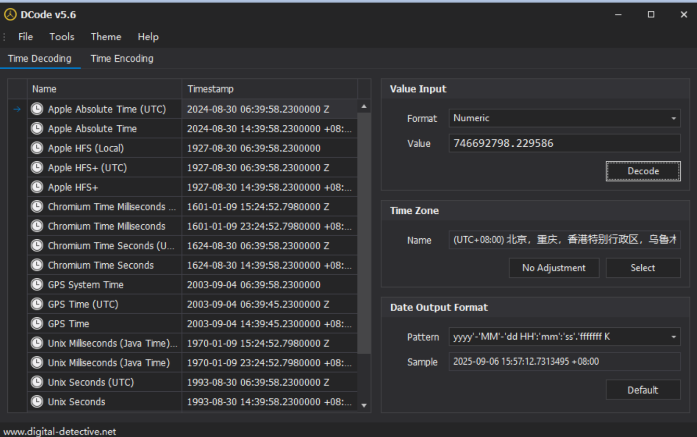Click timestamp 2003-09-04 06:39:45.2300000 Z

pyautogui.click(x=258, y=304)
